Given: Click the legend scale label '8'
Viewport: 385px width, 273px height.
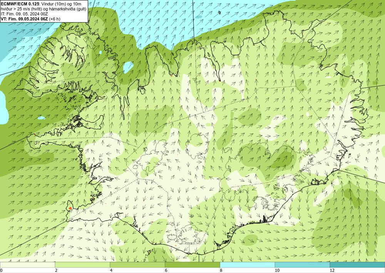Looking at the screenshot, I should 221,271.
